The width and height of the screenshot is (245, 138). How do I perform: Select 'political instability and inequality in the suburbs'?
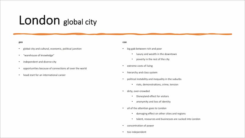coord(154,79)
